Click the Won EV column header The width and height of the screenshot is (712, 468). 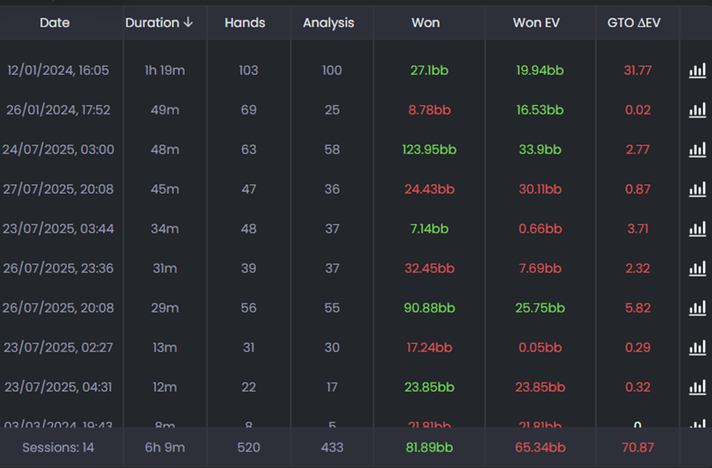(536, 23)
